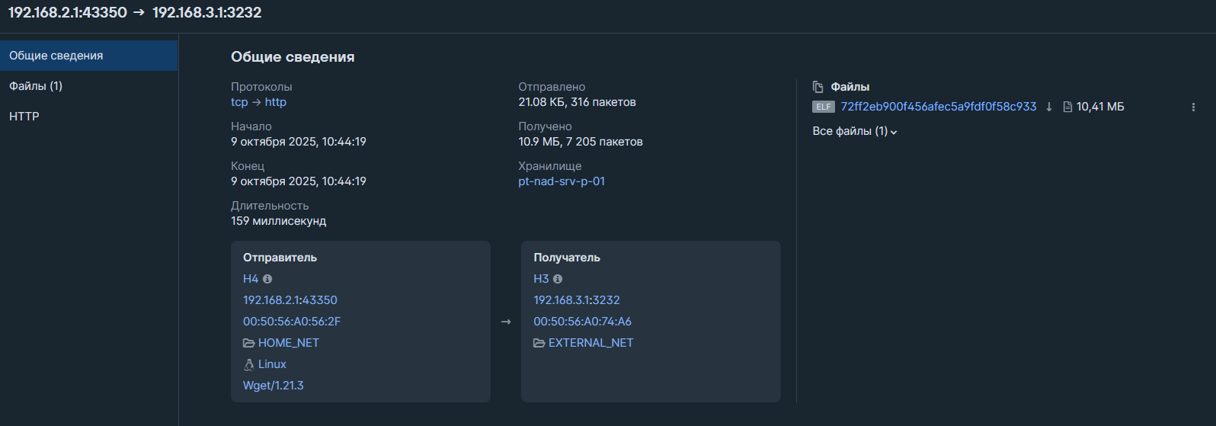Screen dimensions: 1216x426
Task: Click the Linux penguin icon
Action: coord(248,364)
